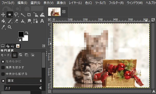This screenshot has width=156, height=94.
Task: Activate the Crop tool
Action: click(29, 15)
